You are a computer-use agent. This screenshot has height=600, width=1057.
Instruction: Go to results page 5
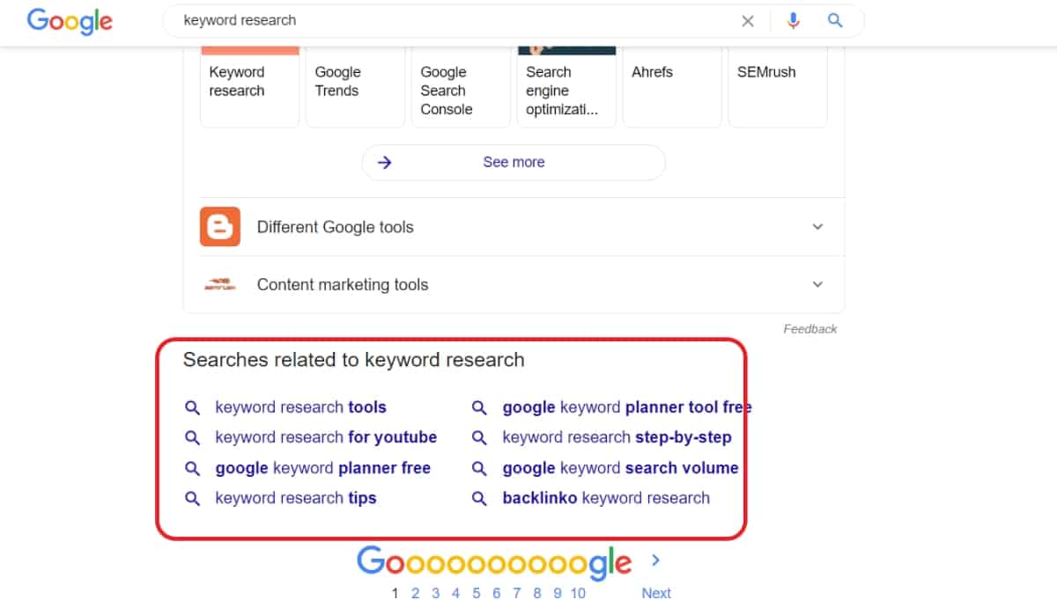click(x=477, y=593)
